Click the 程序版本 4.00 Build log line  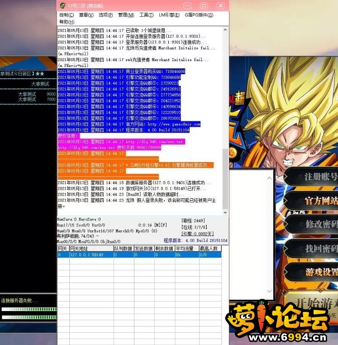(x=124, y=130)
